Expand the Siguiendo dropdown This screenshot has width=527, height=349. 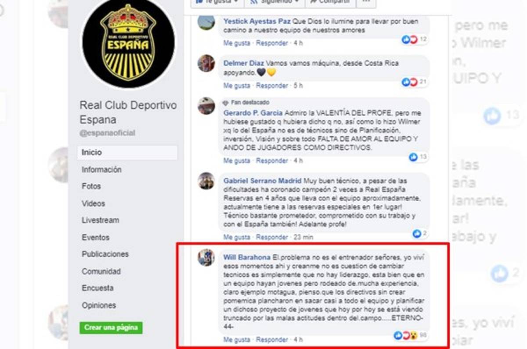275,3
